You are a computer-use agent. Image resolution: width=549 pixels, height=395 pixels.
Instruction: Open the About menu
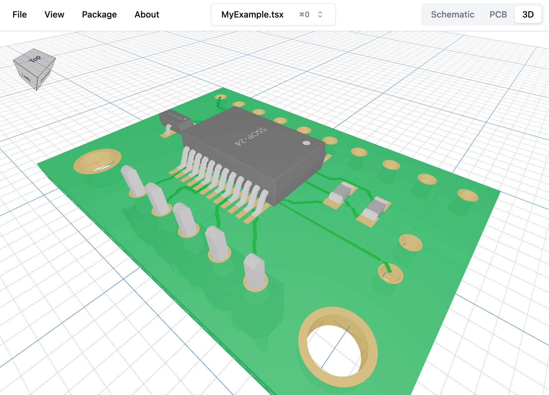[x=147, y=14]
